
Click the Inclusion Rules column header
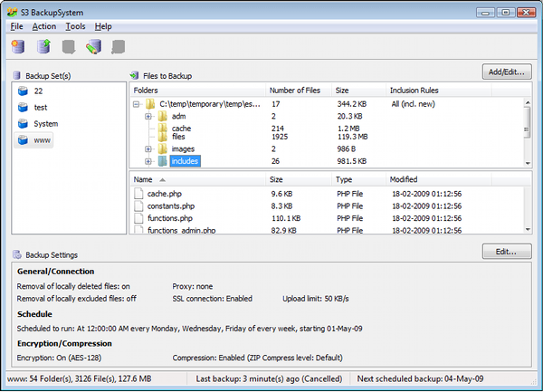click(x=439, y=91)
